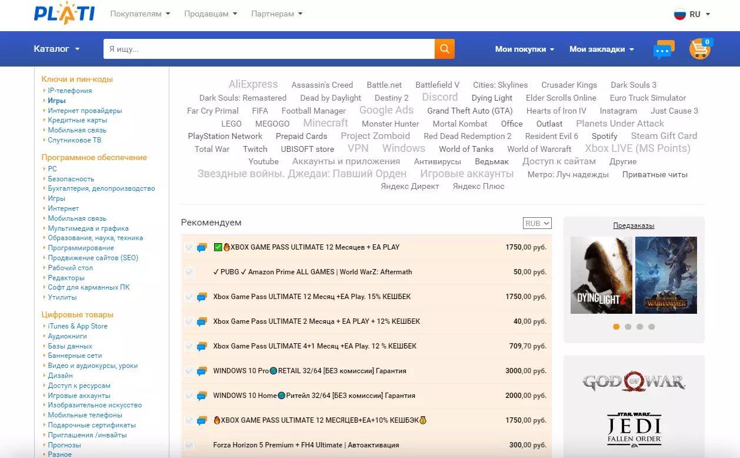This screenshot has width=740, height=458.
Task: Click the PLATI logo
Action: 64,14
